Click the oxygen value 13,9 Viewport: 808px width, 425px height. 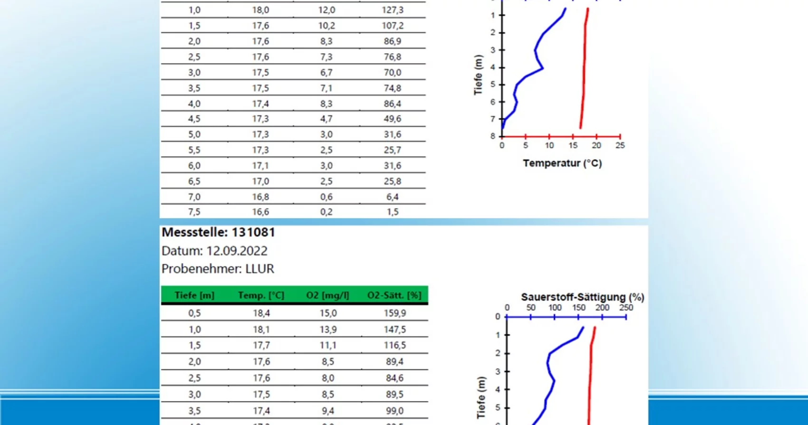(x=328, y=330)
